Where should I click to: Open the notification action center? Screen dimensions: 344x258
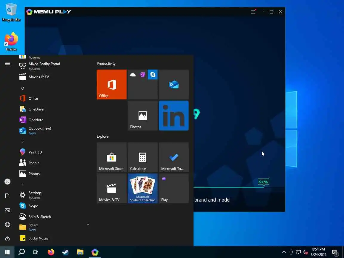pos(335,252)
